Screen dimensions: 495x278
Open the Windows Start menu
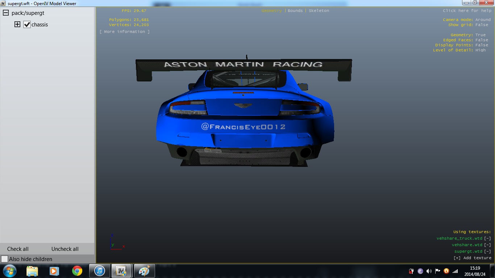(x=9, y=271)
